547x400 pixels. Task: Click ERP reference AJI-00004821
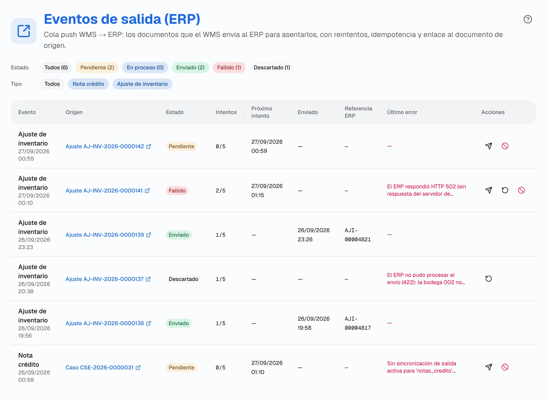[358, 235]
